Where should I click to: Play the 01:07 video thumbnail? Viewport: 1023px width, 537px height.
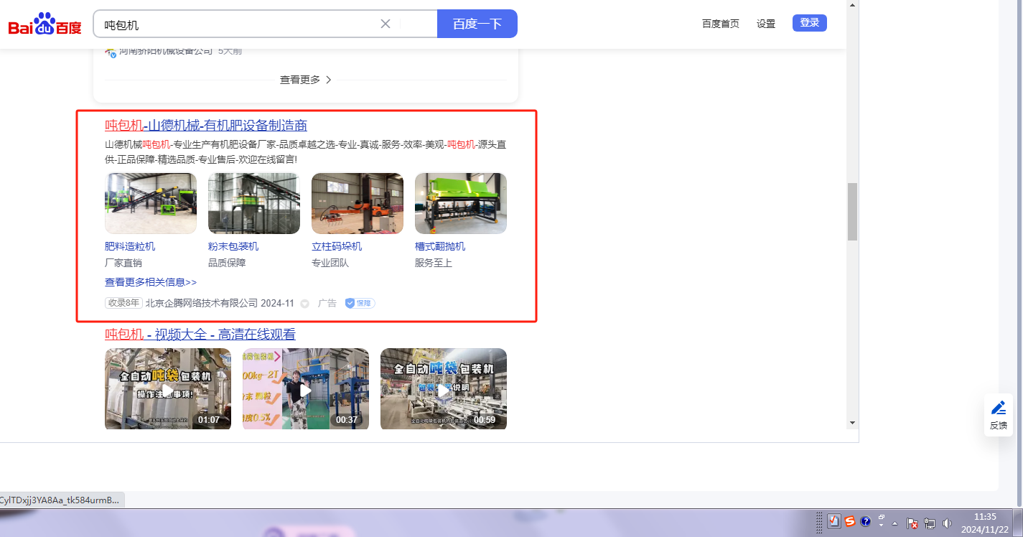[168, 389]
